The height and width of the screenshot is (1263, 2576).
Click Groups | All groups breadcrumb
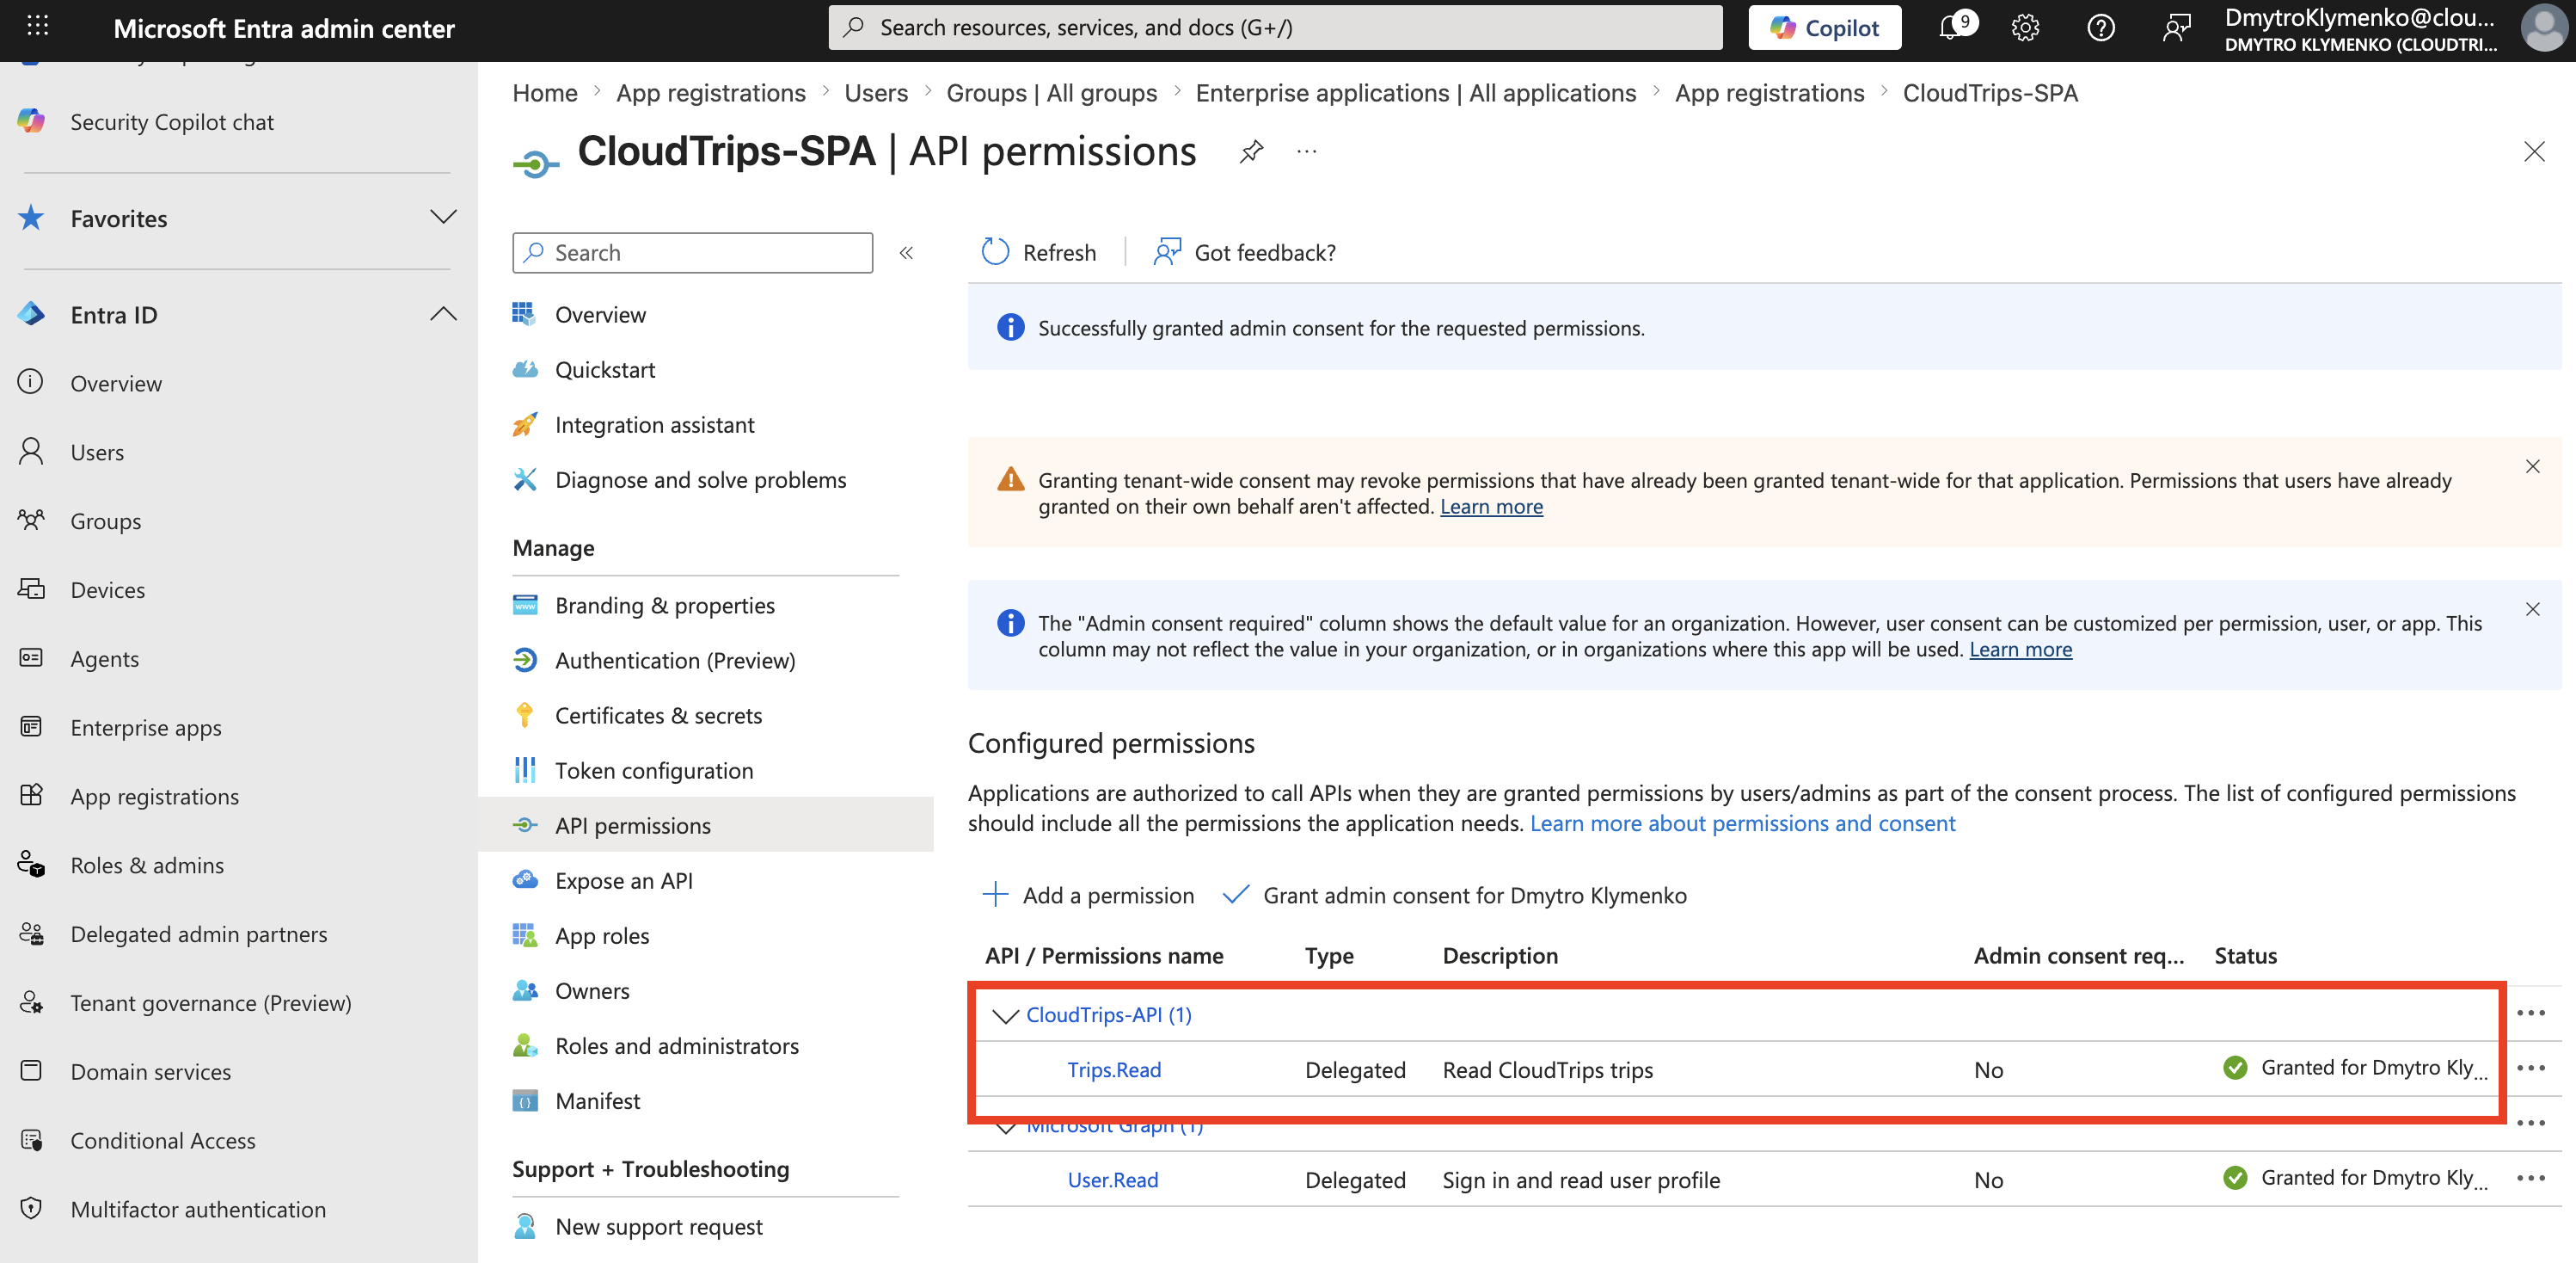[1051, 93]
